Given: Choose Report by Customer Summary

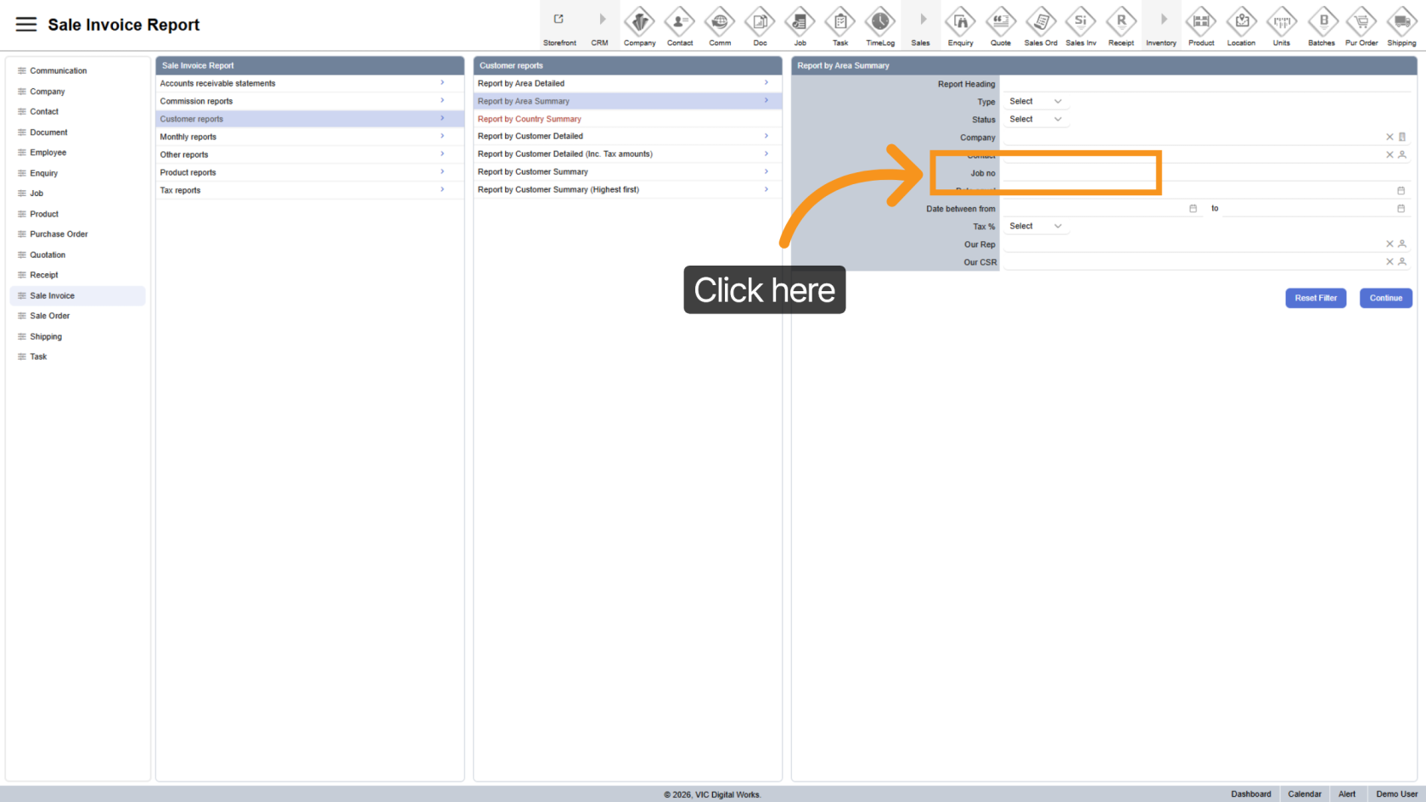Looking at the screenshot, I should 533,171.
